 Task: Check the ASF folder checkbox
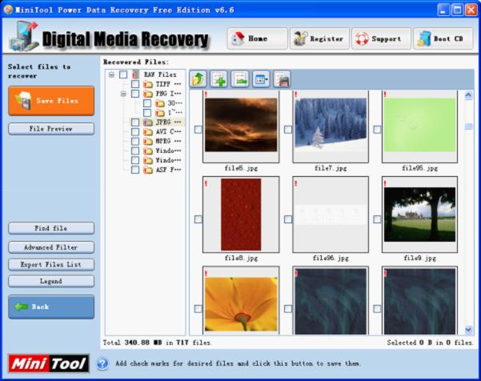point(135,170)
